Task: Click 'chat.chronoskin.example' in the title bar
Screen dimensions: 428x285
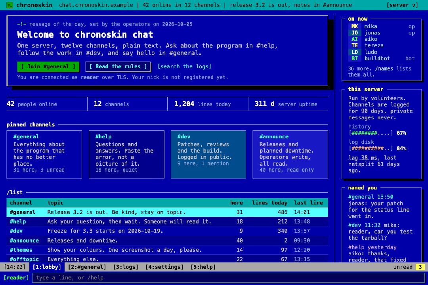Action: pos(96,5)
